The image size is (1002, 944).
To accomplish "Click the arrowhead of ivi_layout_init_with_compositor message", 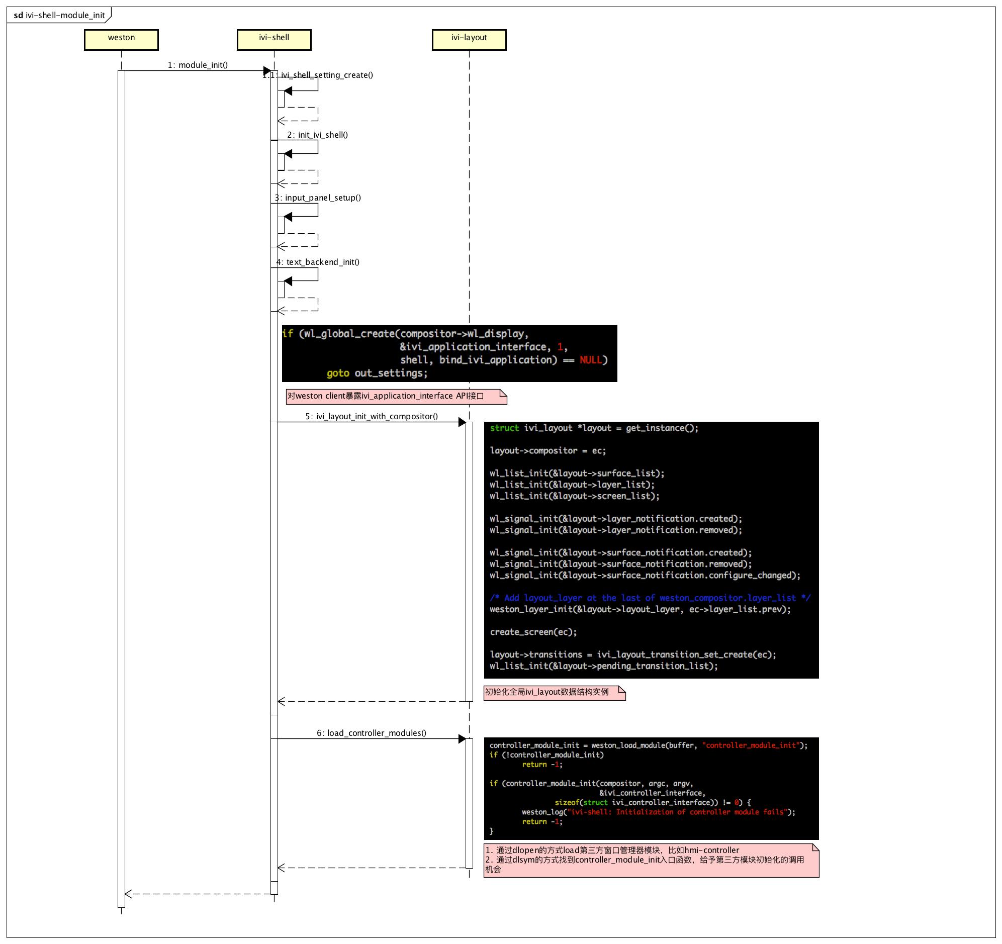I will 462,422.
